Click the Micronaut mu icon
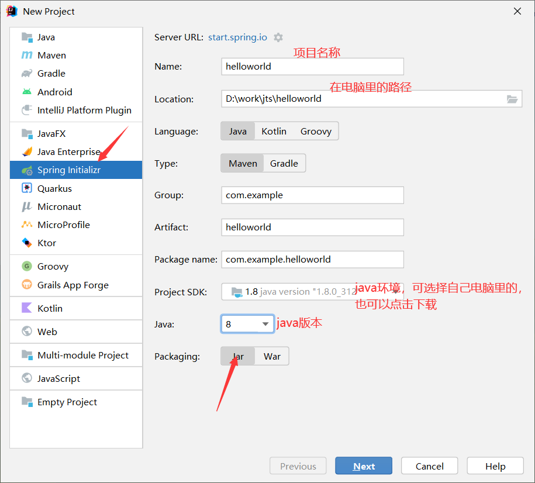 27,206
